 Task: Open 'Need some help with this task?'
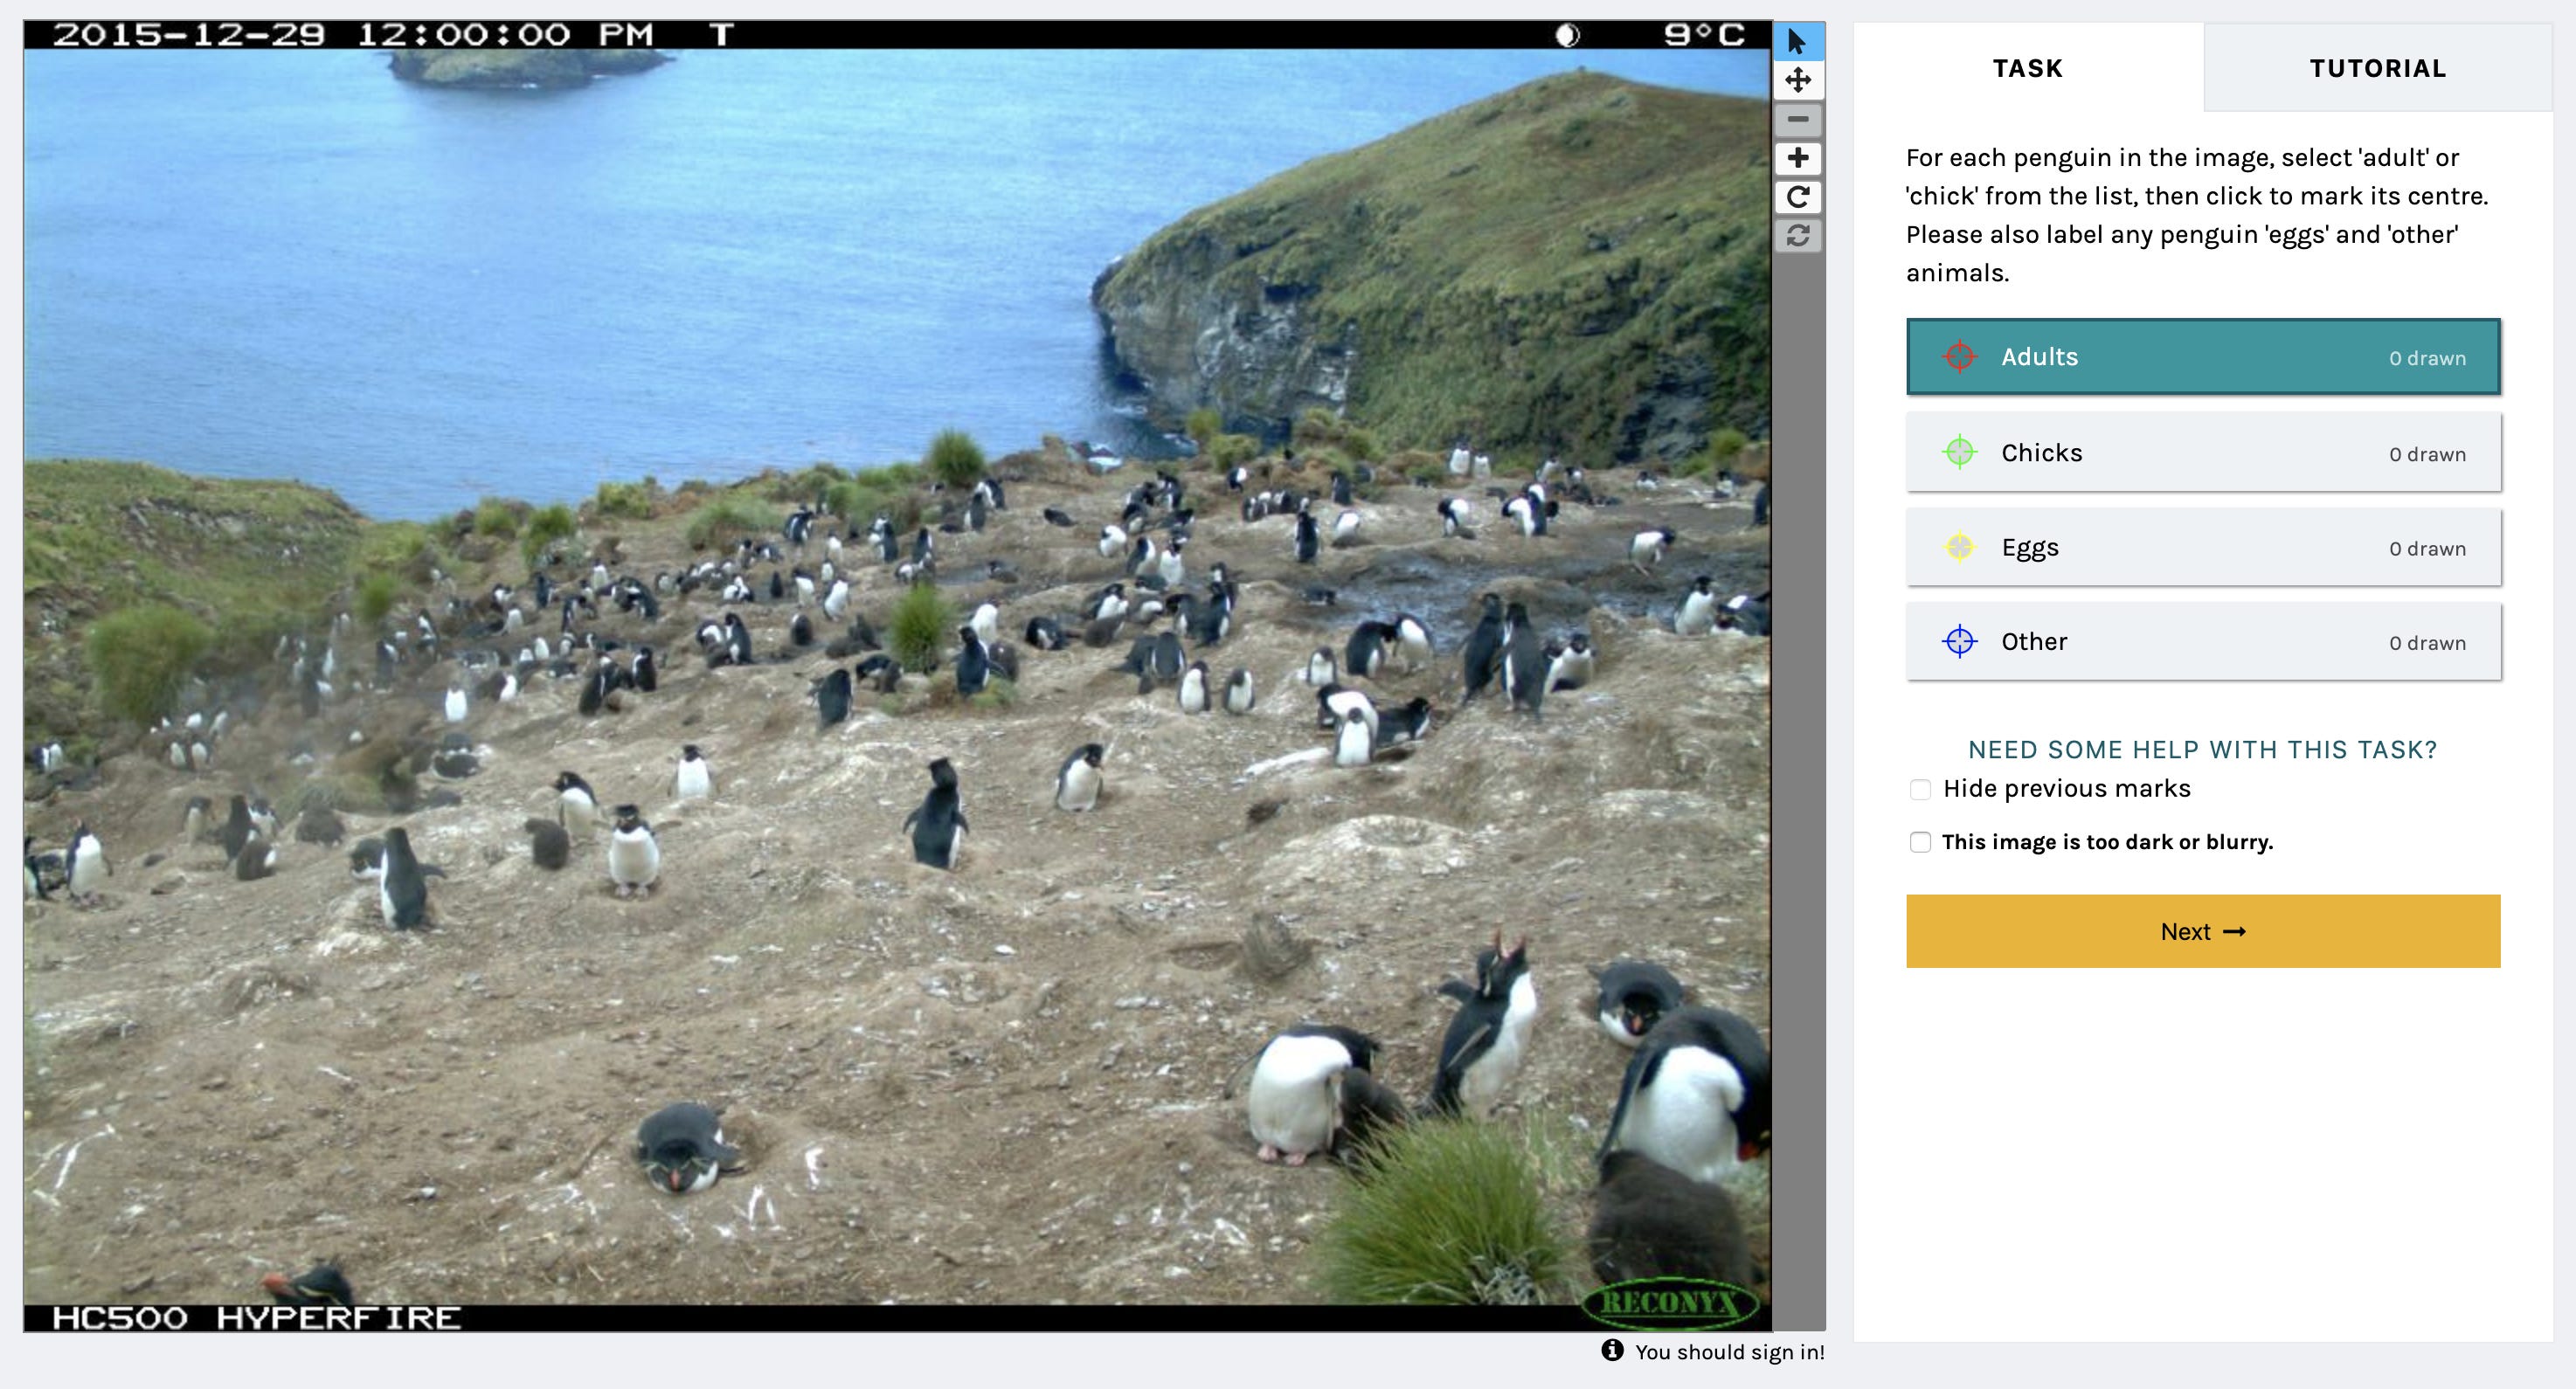click(x=2203, y=749)
